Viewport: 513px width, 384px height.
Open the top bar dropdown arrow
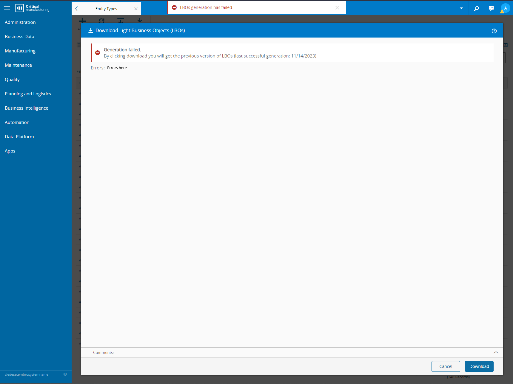point(461,8)
